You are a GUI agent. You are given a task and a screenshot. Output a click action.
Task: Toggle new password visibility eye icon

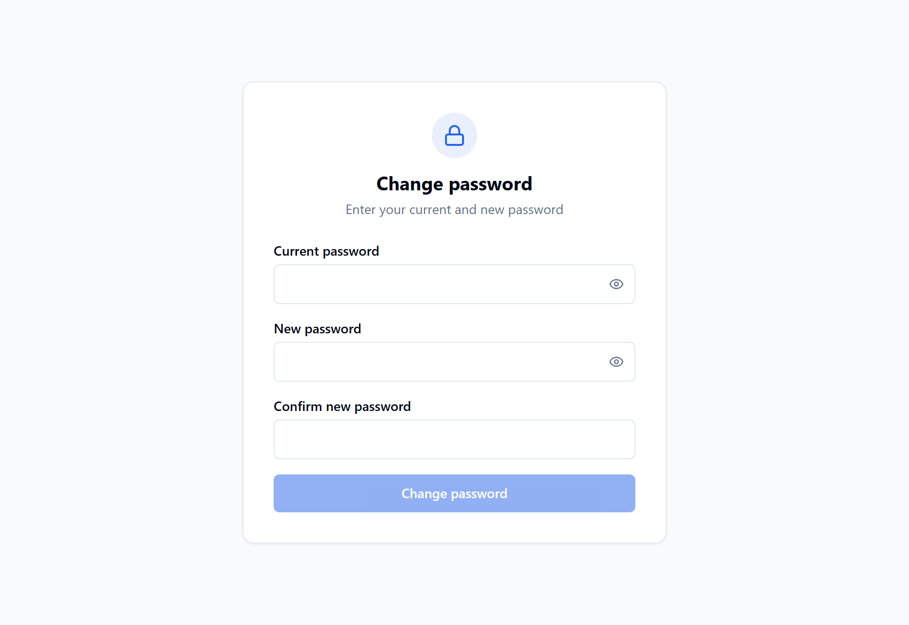tap(616, 362)
